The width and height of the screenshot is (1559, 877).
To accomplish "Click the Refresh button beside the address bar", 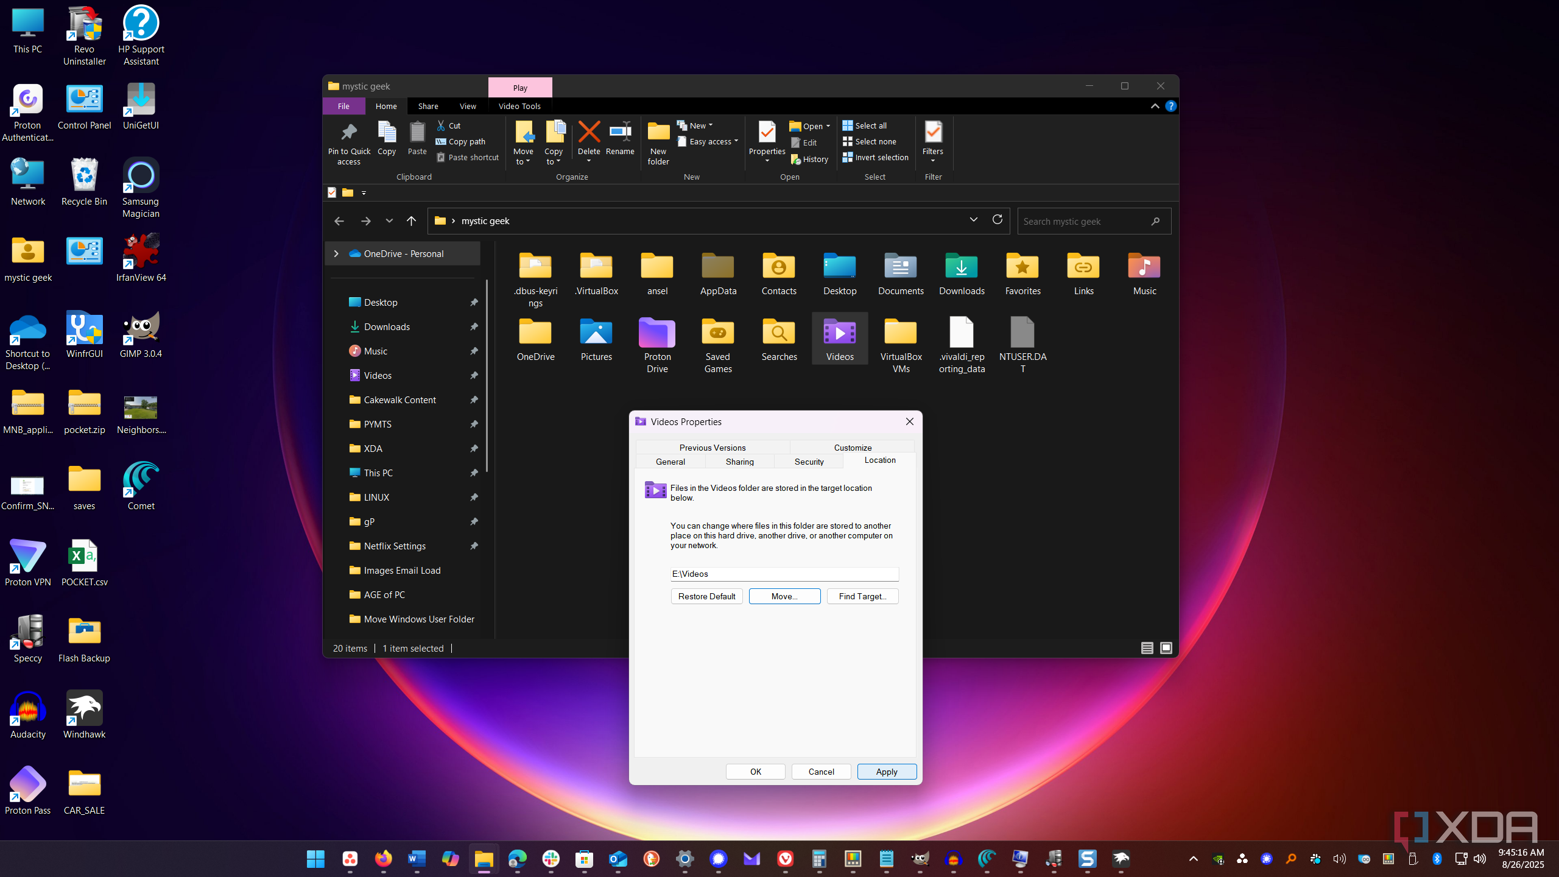I will coord(997,220).
